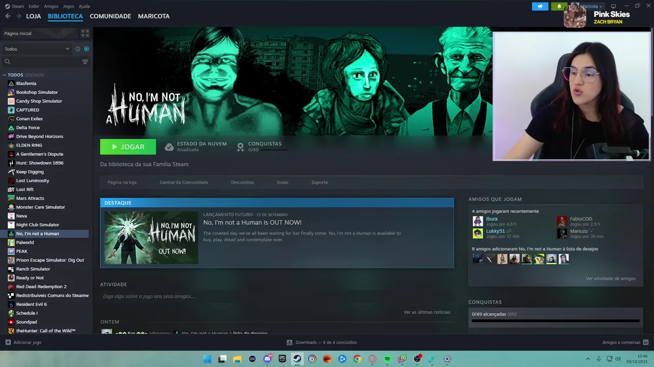Open the Suporte link
The height and width of the screenshot is (367, 654).
tap(320, 182)
